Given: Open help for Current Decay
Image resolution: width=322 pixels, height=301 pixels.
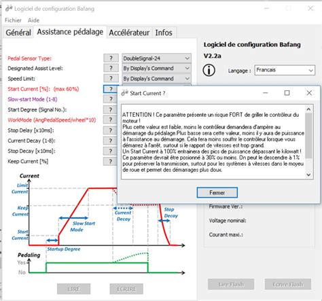Looking at the screenshot, I should click(x=110, y=141).
